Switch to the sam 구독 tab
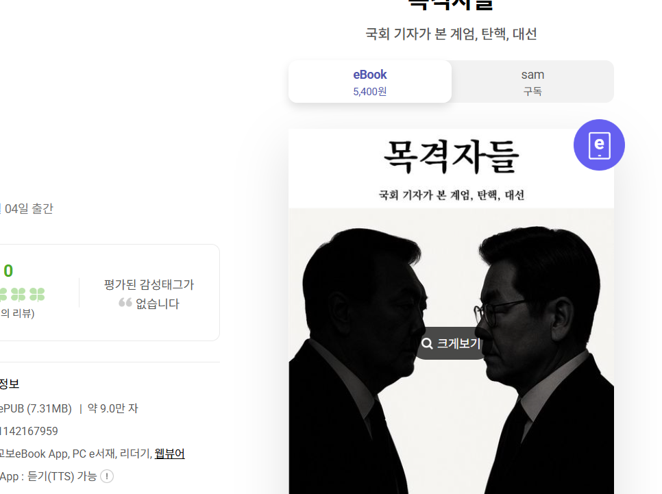 click(532, 82)
